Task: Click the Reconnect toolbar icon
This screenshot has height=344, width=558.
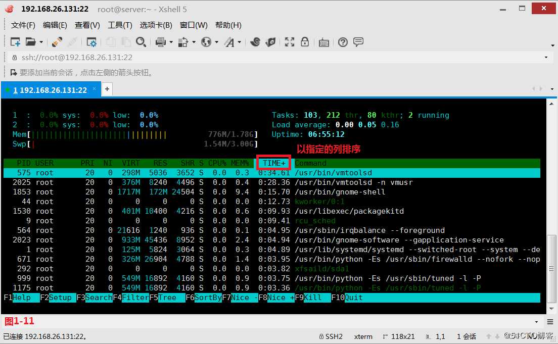Action: [x=57, y=42]
